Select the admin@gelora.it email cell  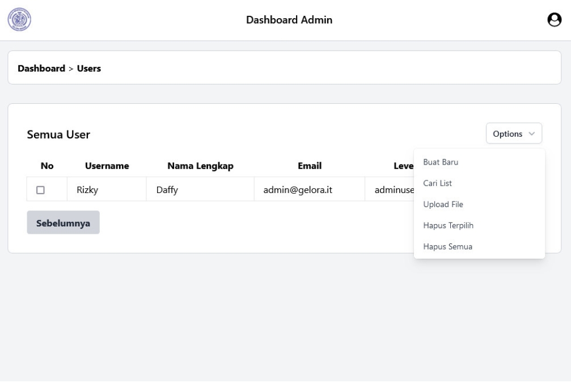click(x=310, y=189)
